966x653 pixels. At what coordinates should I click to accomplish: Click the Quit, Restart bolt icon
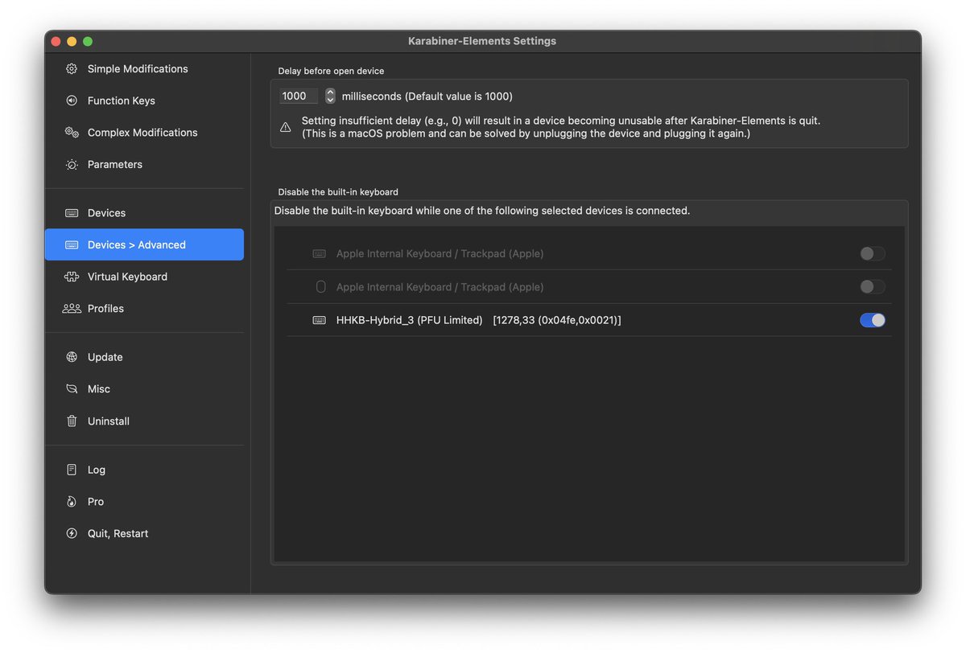click(x=72, y=533)
